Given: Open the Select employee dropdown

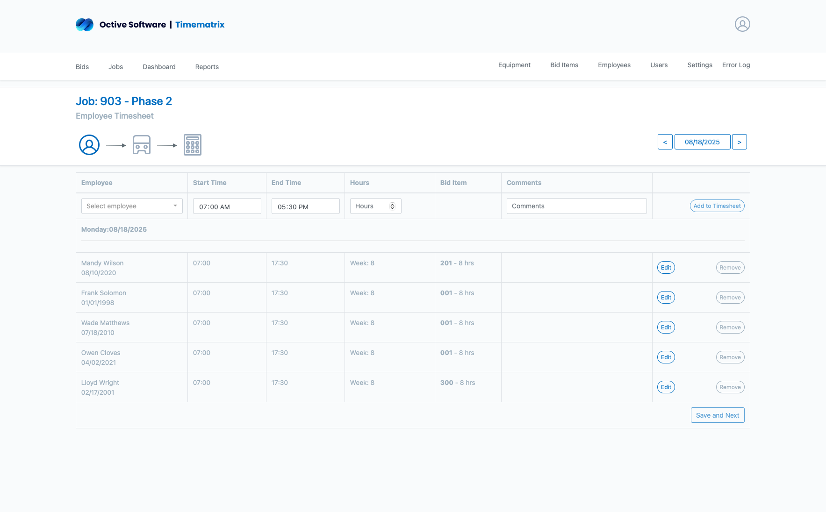Looking at the screenshot, I should tap(131, 206).
